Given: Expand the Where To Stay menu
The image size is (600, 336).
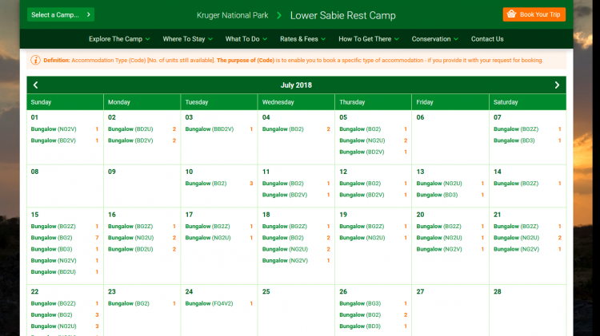Looking at the screenshot, I should pos(187,39).
